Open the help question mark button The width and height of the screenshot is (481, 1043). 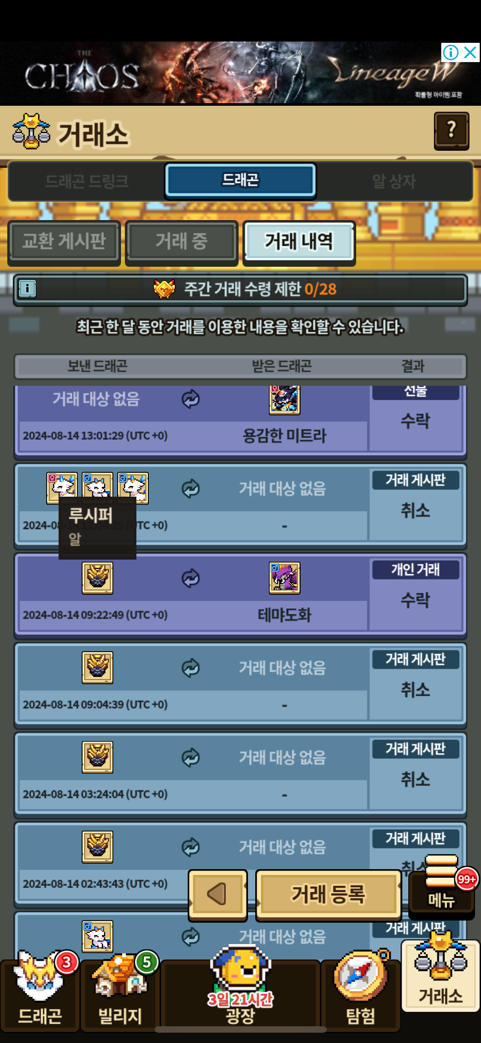(x=451, y=131)
